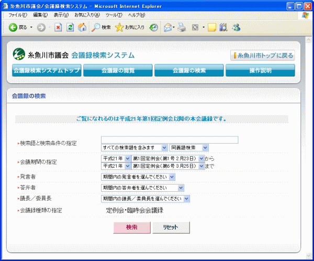Click the Research books toolbar icon

pyautogui.click(x=223, y=27)
